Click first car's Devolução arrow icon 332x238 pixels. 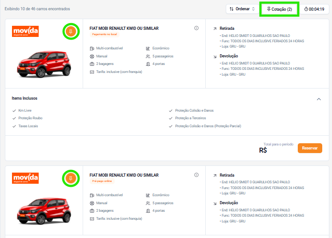coord(215,57)
